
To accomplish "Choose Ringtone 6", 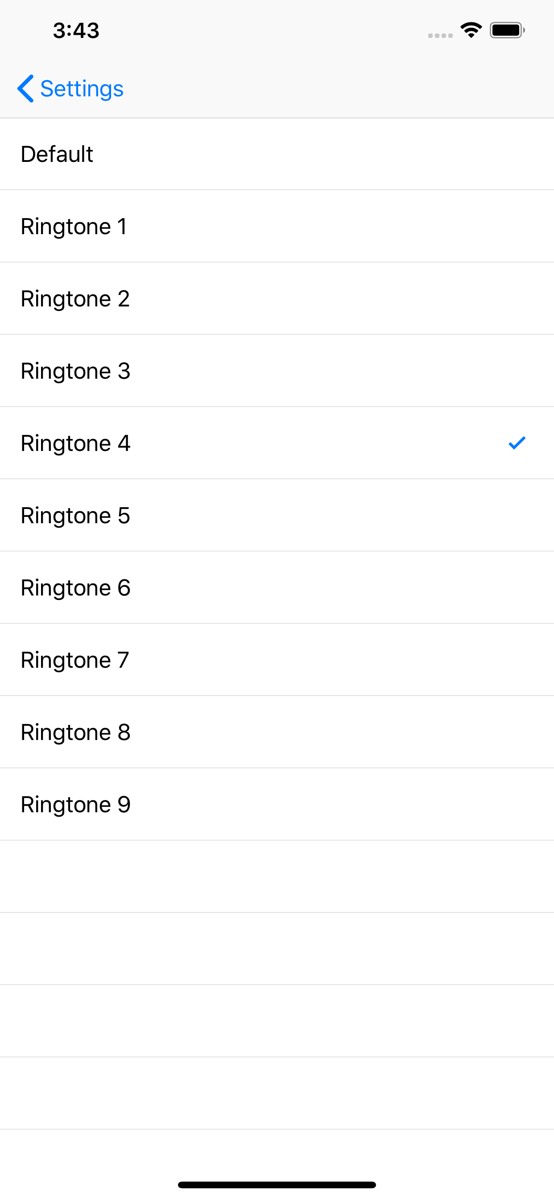I will click(x=277, y=587).
